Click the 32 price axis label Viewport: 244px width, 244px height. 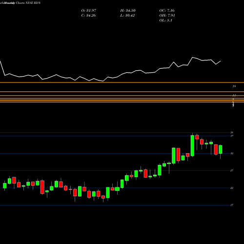[231, 153]
